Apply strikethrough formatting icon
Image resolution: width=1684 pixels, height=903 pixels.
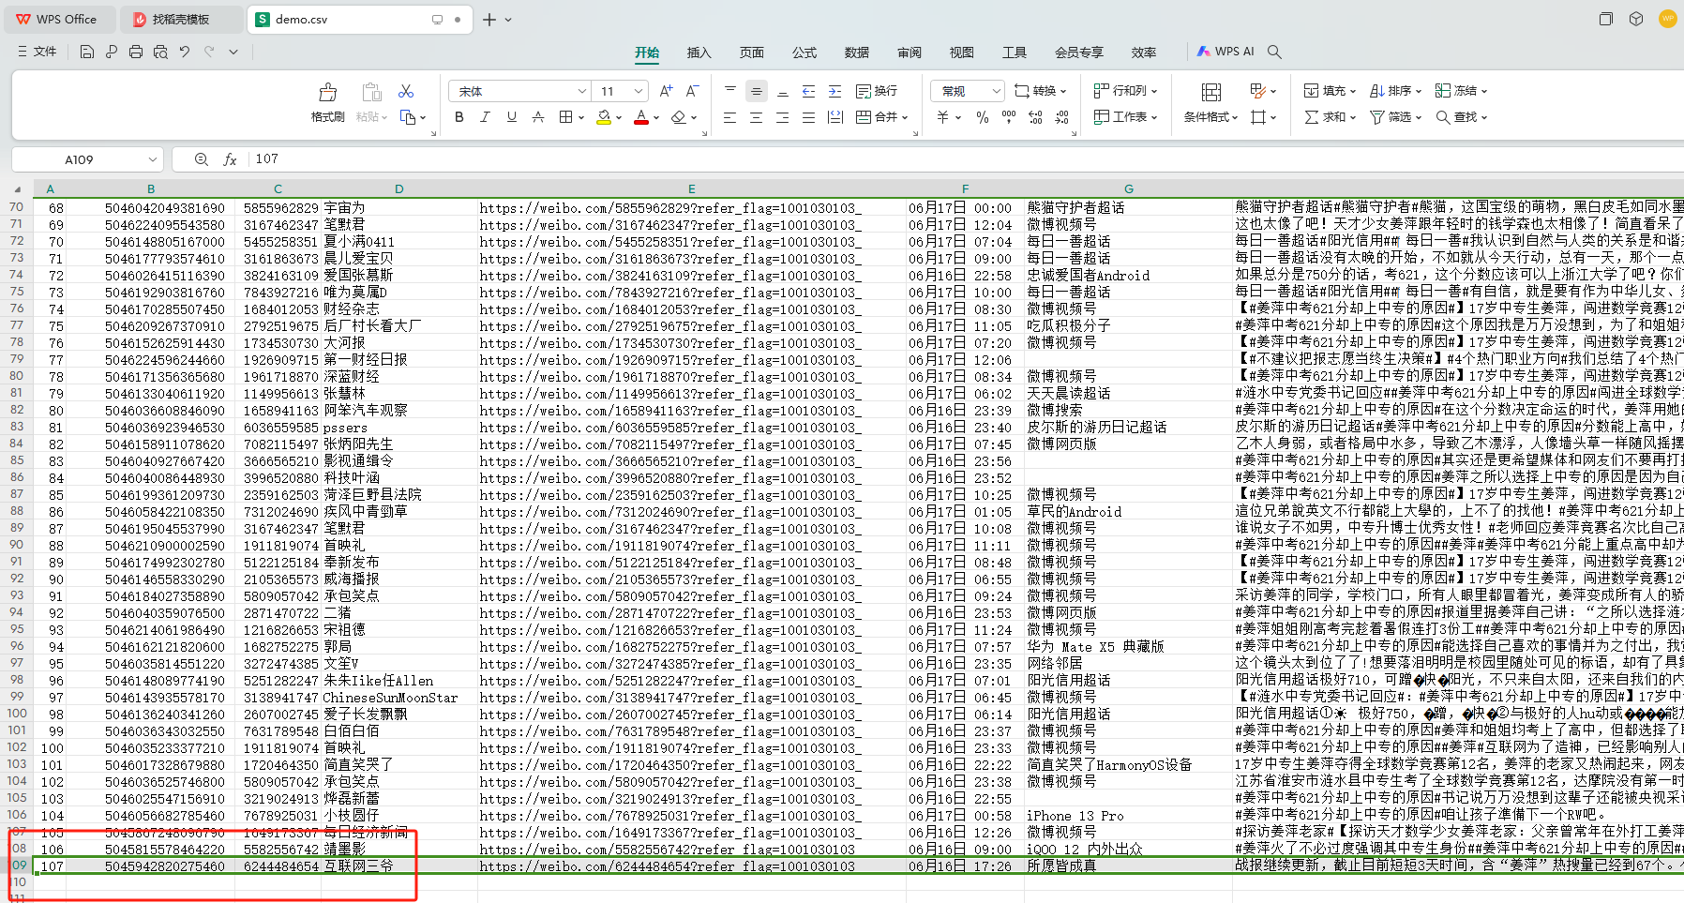click(x=537, y=117)
